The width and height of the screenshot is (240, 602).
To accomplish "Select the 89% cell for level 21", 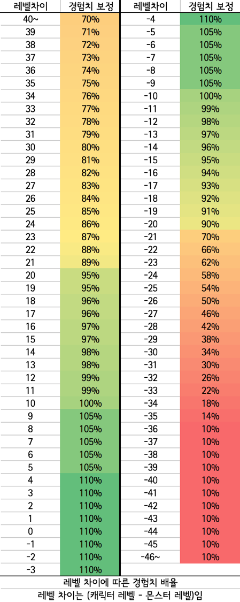I will (x=90, y=262).
